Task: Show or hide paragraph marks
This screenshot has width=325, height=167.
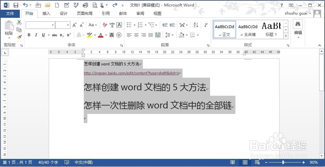Action: click(x=206, y=25)
